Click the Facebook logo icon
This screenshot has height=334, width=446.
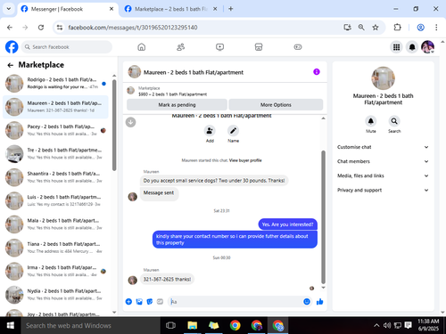point(12,47)
